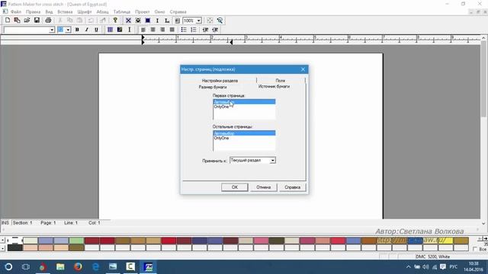Viewport: 488px width, 274px height.
Task: Toggle the 'Все' checkbox by the palette
Action: 475,249
